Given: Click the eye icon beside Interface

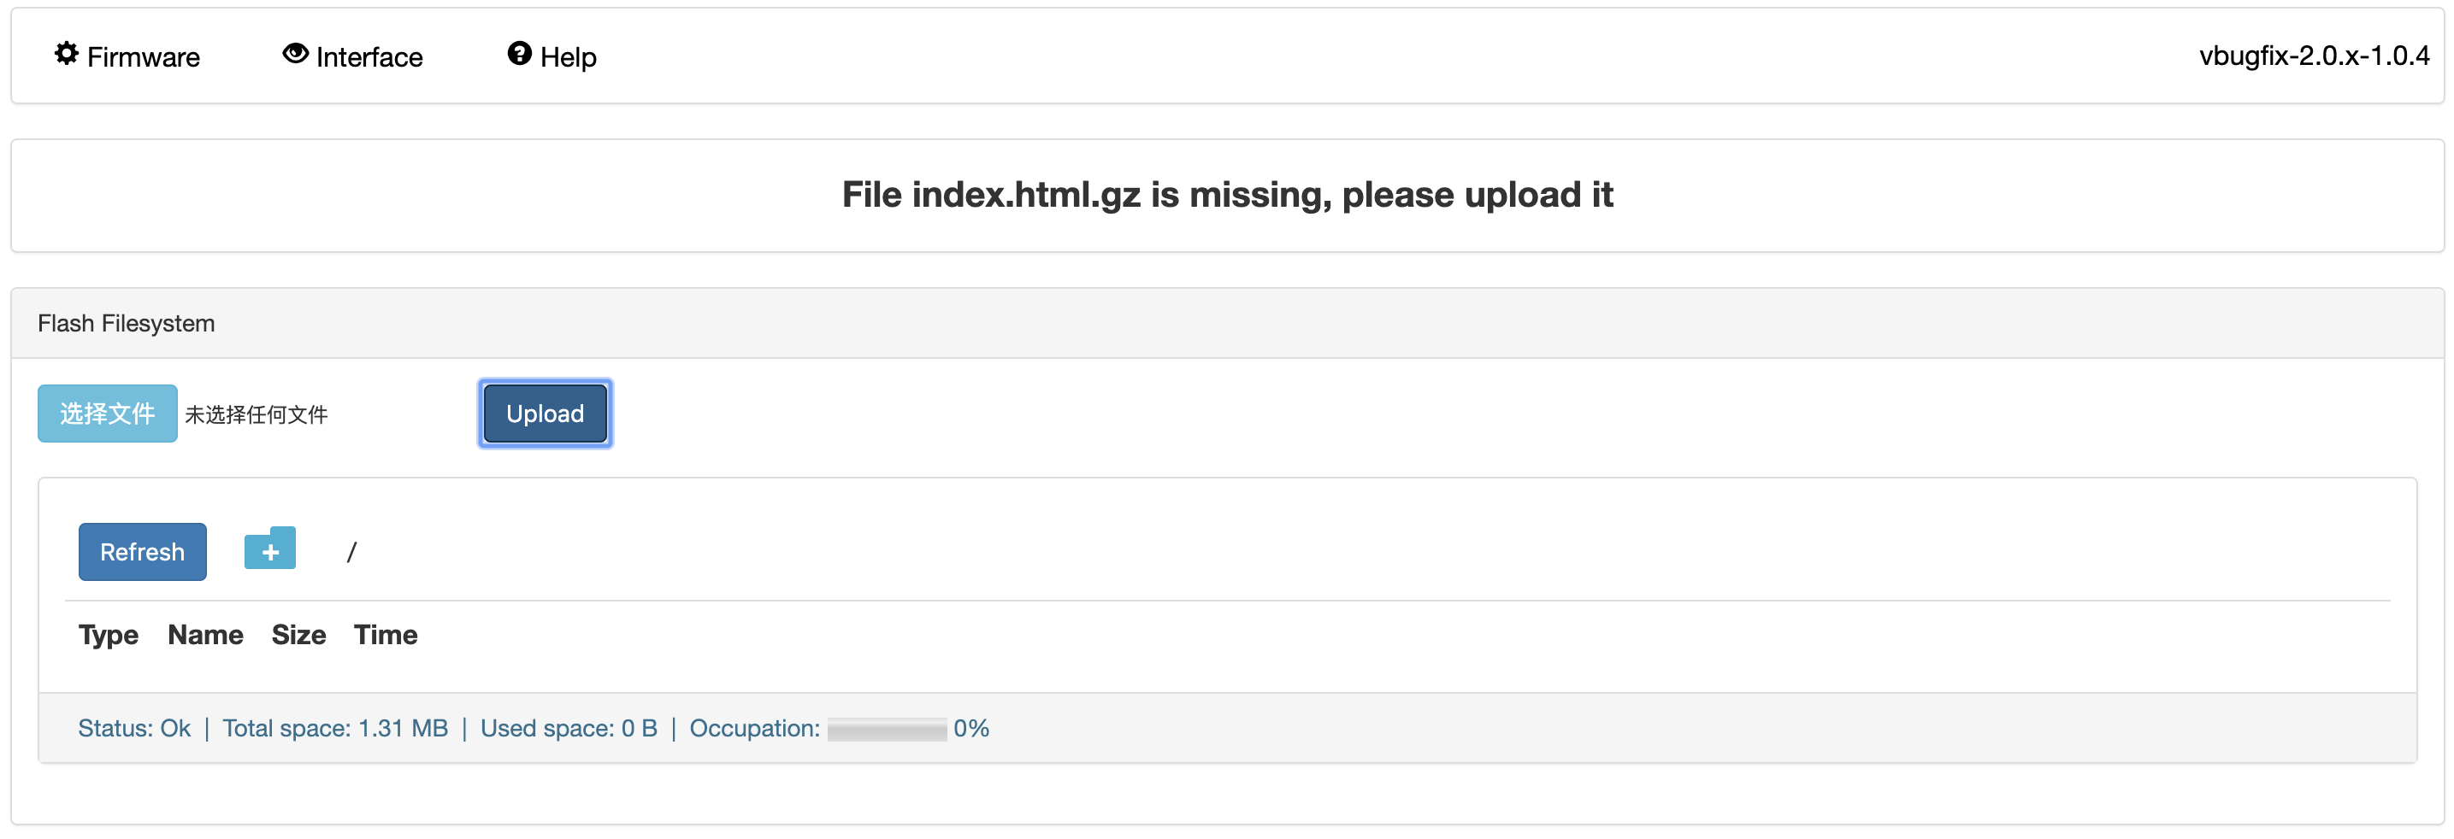Looking at the screenshot, I should click(x=295, y=55).
